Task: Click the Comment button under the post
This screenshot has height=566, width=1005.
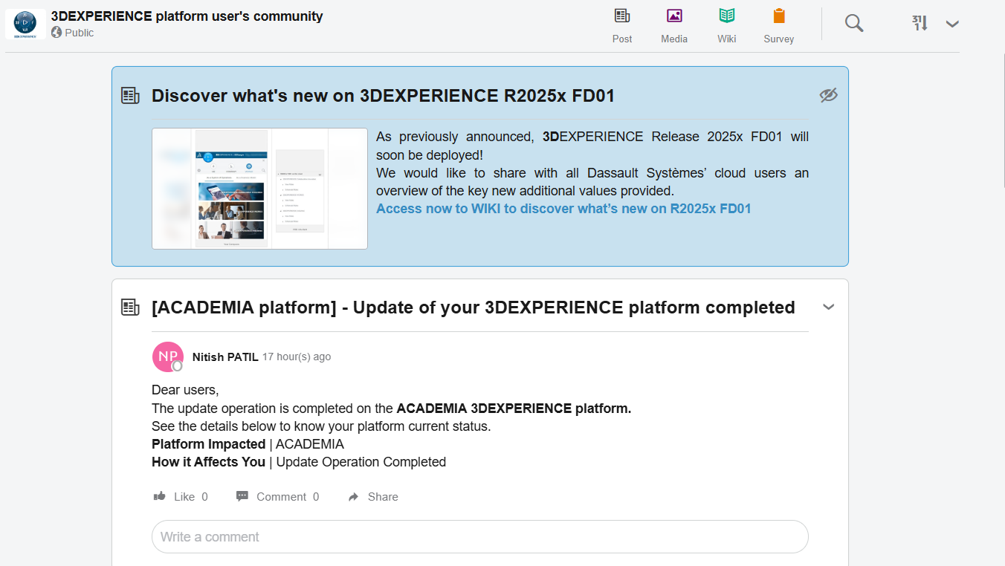Action: 277,497
